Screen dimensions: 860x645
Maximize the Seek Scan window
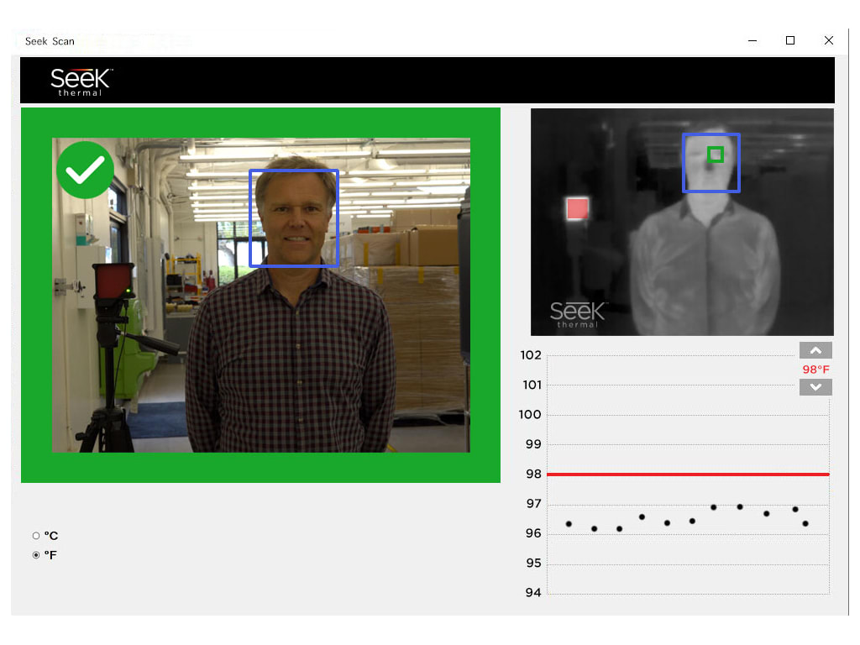(x=790, y=40)
